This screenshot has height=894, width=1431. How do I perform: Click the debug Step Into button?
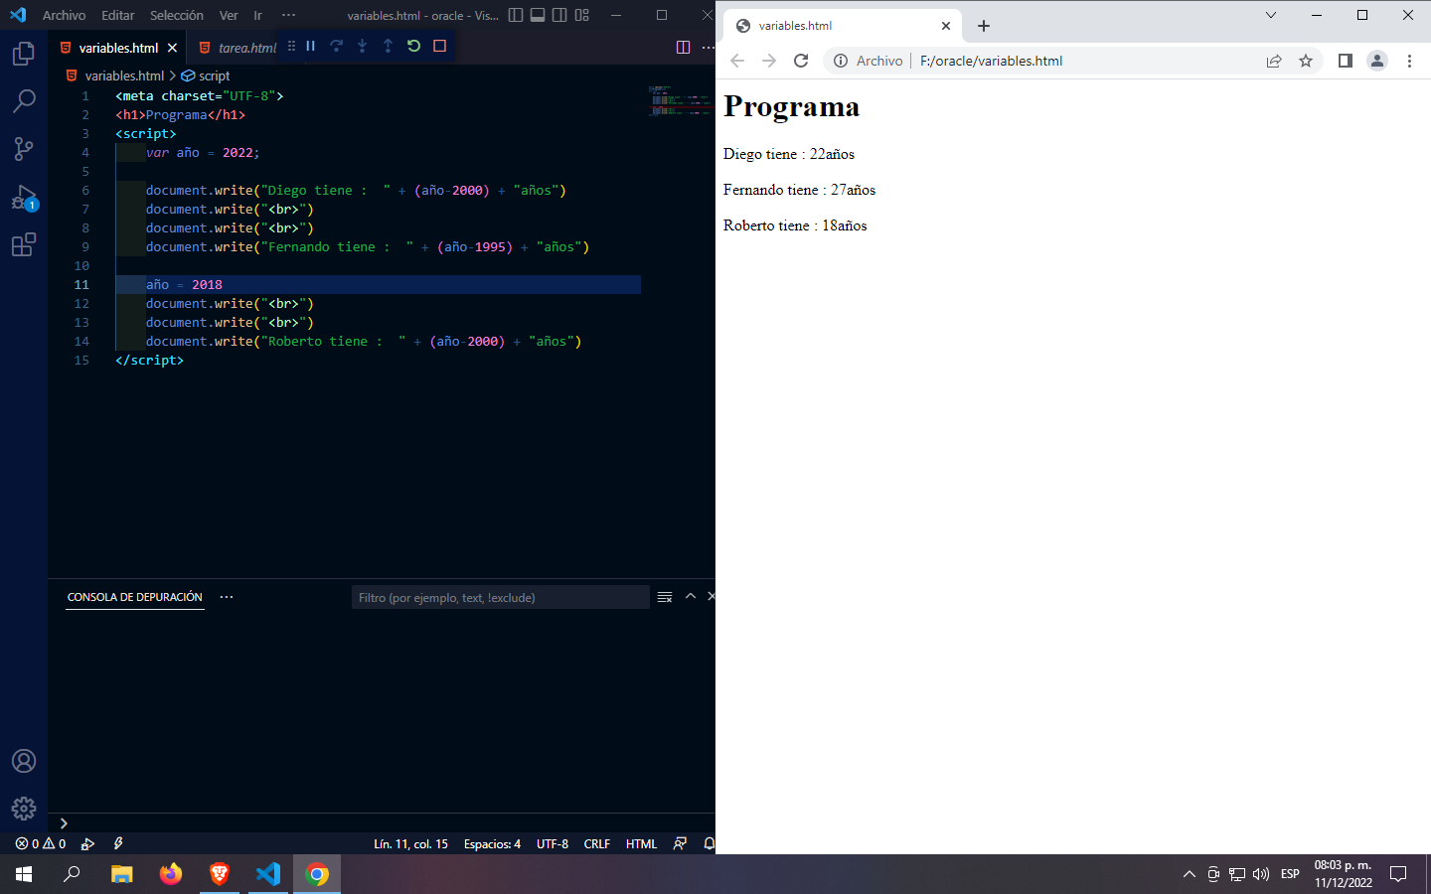[x=362, y=46]
